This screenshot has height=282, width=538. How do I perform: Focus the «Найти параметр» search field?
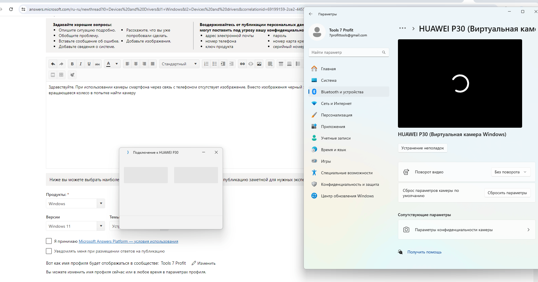349,52
